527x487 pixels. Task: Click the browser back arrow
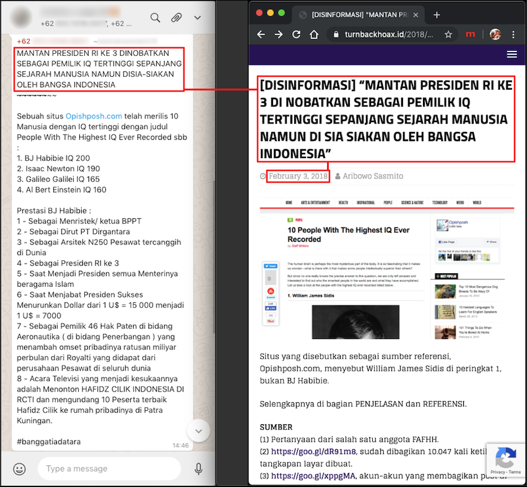261,35
